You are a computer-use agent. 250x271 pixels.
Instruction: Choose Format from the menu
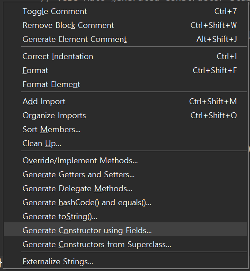pos(126,70)
